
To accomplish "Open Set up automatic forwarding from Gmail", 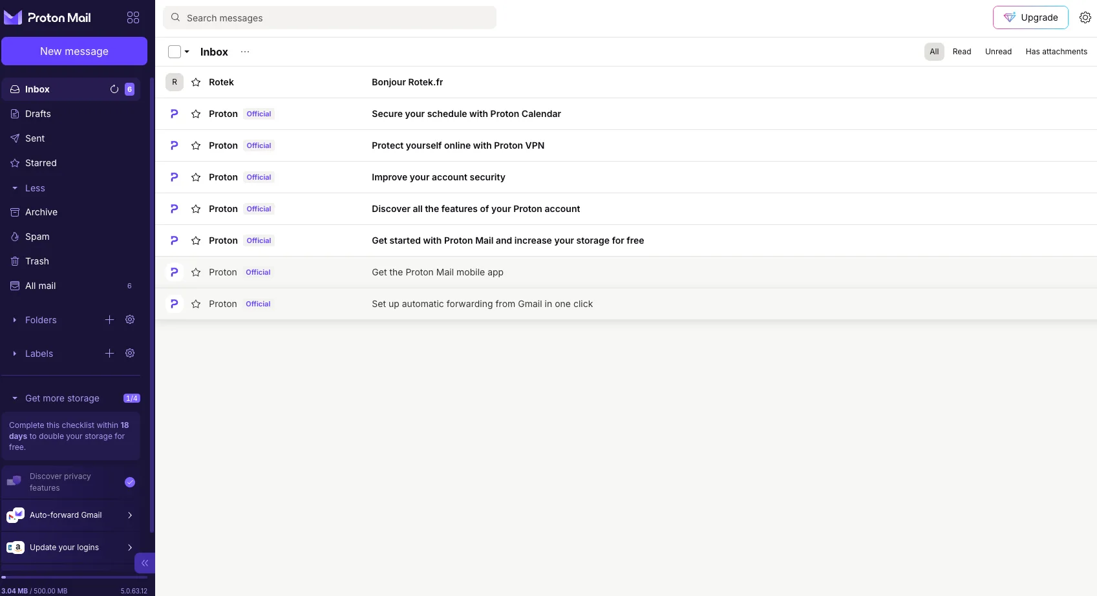I will 626,304.
